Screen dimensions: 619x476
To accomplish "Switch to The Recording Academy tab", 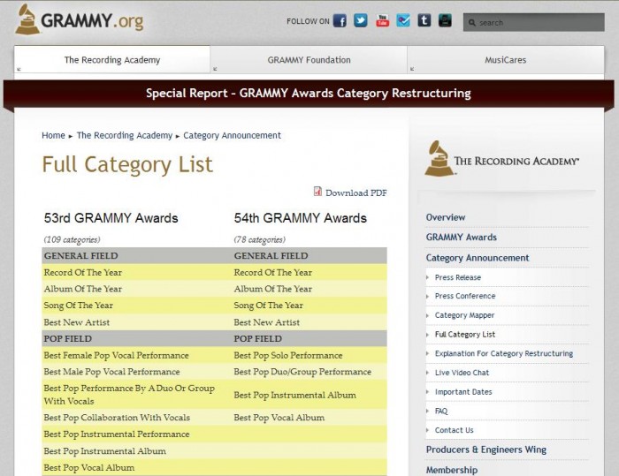I will click(112, 60).
